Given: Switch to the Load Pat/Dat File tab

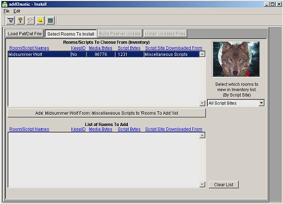Looking at the screenshot, I should 24,33.
